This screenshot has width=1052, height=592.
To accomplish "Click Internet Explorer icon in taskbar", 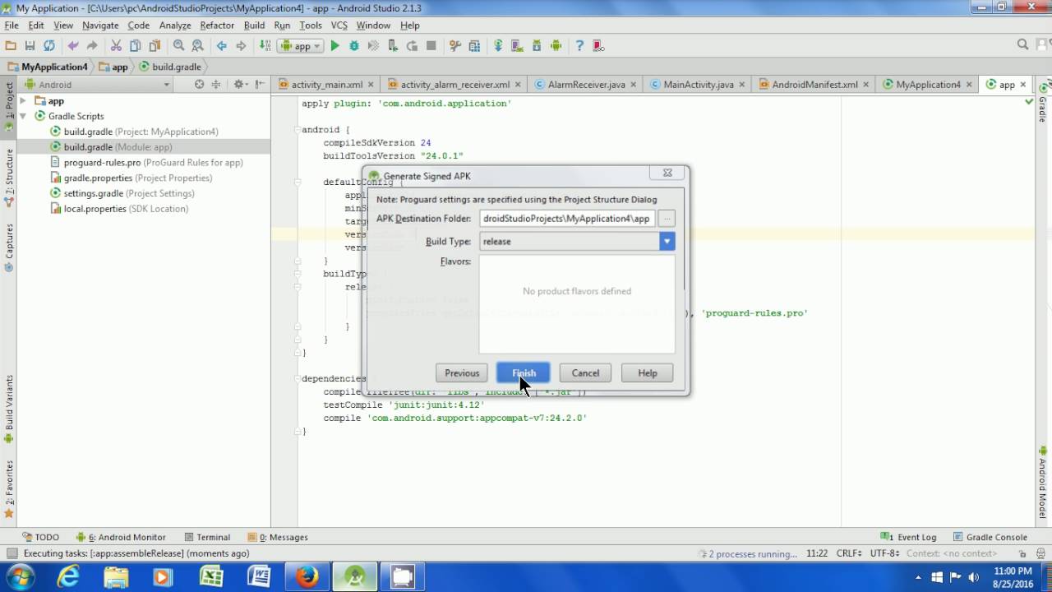I will click(68, 577).
